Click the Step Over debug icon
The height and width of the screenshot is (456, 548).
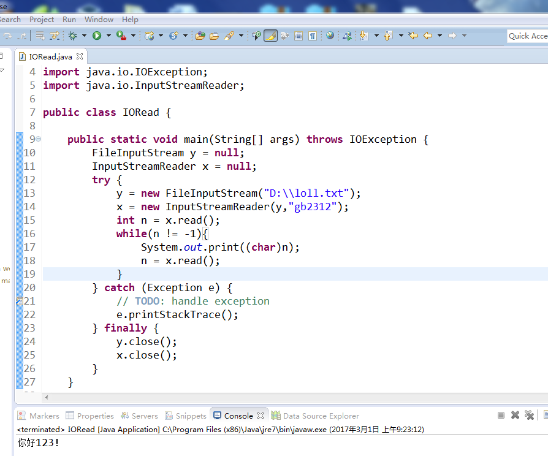click(x=7, y=36)
